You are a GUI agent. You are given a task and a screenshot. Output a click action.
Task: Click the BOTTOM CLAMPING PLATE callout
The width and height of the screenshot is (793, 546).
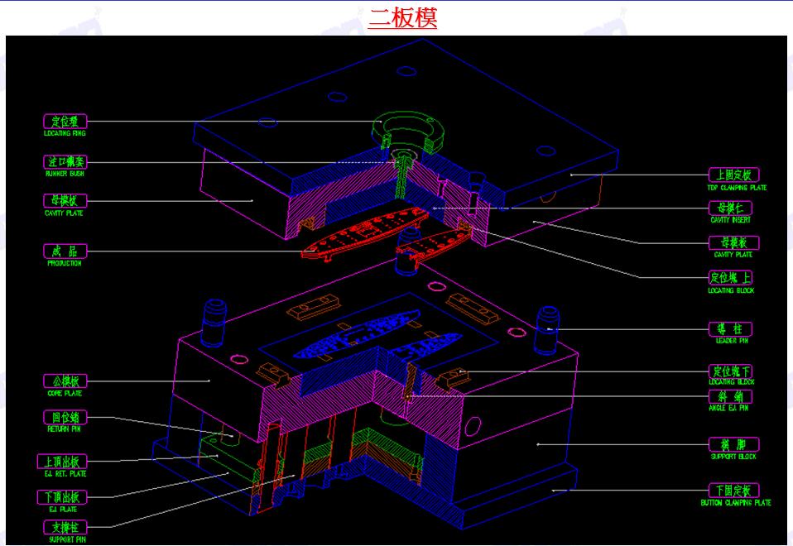(736, 490)
